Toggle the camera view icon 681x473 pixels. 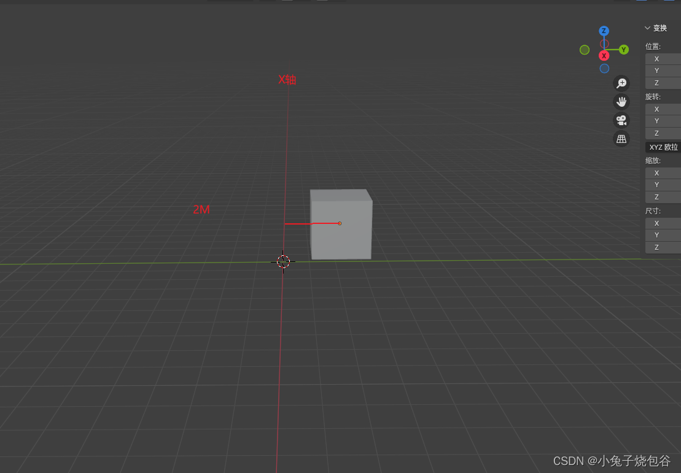coord(621,120)
